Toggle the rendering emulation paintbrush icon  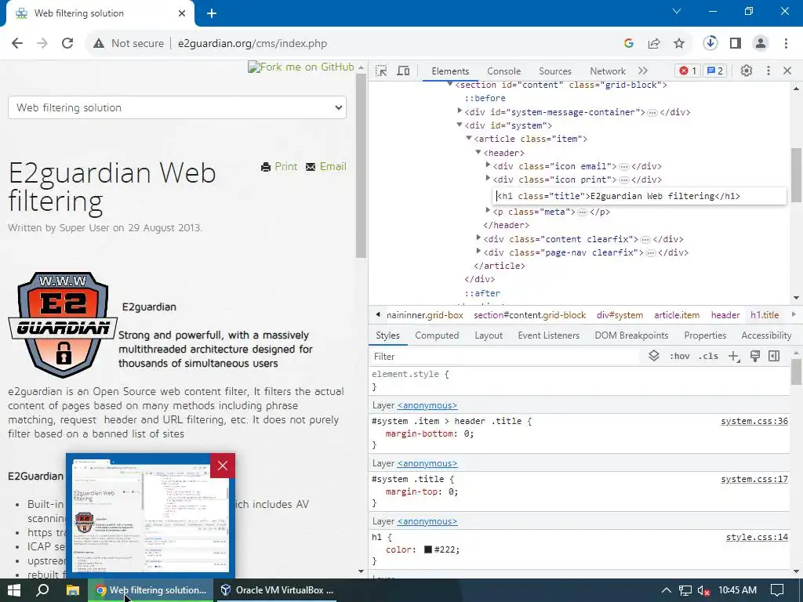tap(755, 357)
